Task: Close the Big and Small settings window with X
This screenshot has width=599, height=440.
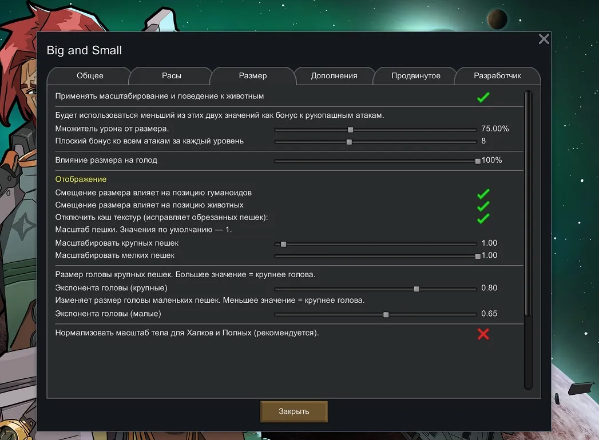Action: (544, 39)
